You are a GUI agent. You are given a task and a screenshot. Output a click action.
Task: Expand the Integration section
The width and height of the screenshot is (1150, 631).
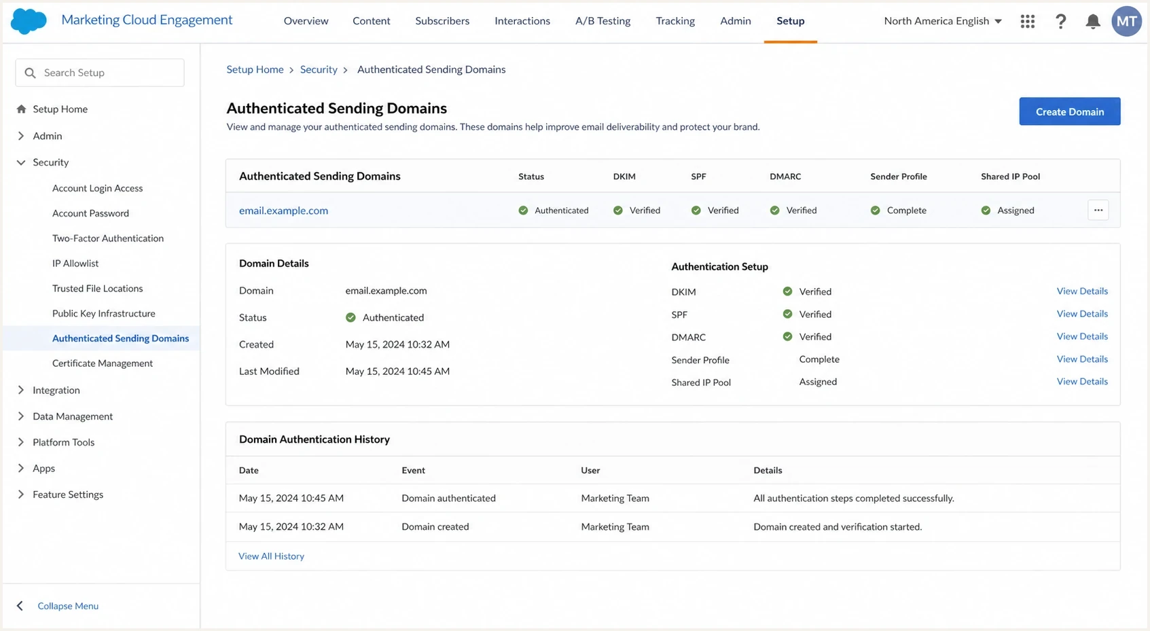[x=20, y=390]
